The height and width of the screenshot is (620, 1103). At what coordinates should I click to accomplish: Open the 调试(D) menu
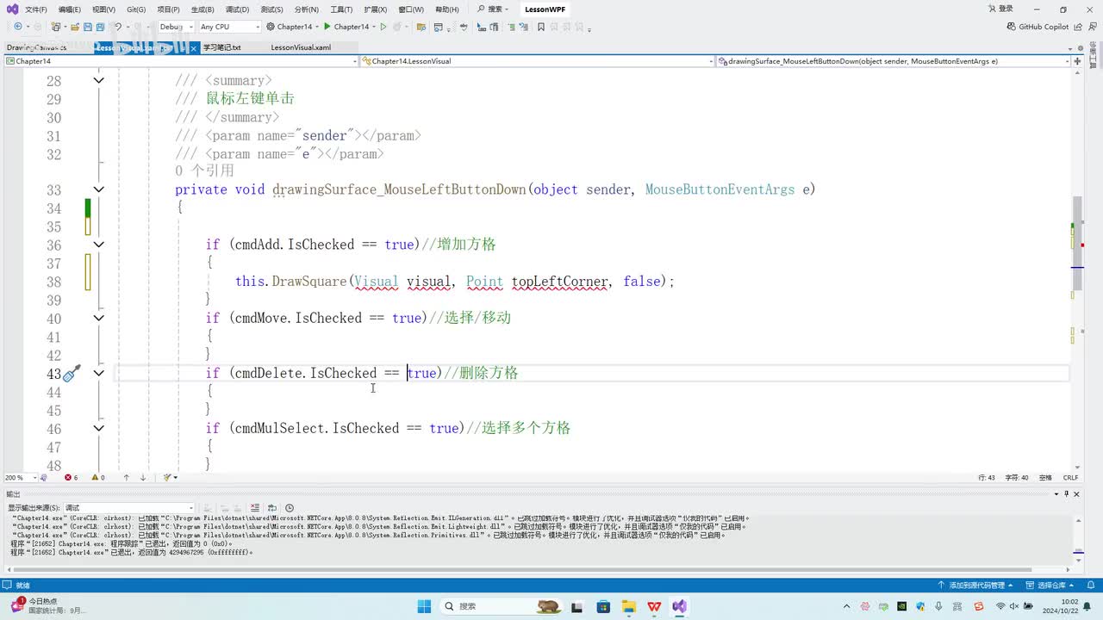(x=236, y=9)
